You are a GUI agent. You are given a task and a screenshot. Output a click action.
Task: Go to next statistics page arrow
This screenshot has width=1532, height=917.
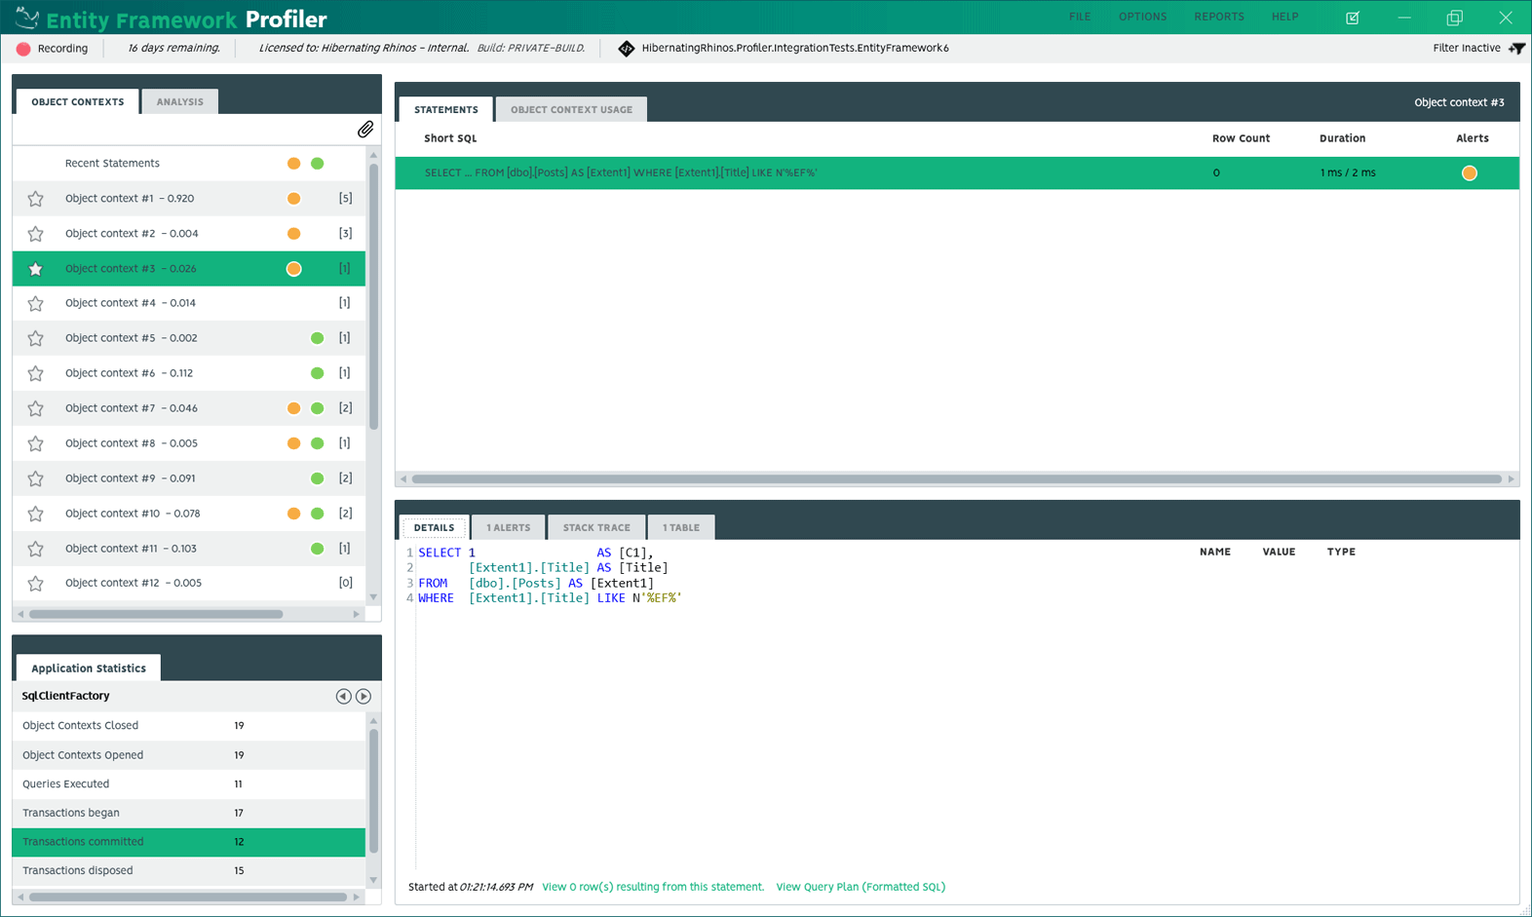coord(364,696)
